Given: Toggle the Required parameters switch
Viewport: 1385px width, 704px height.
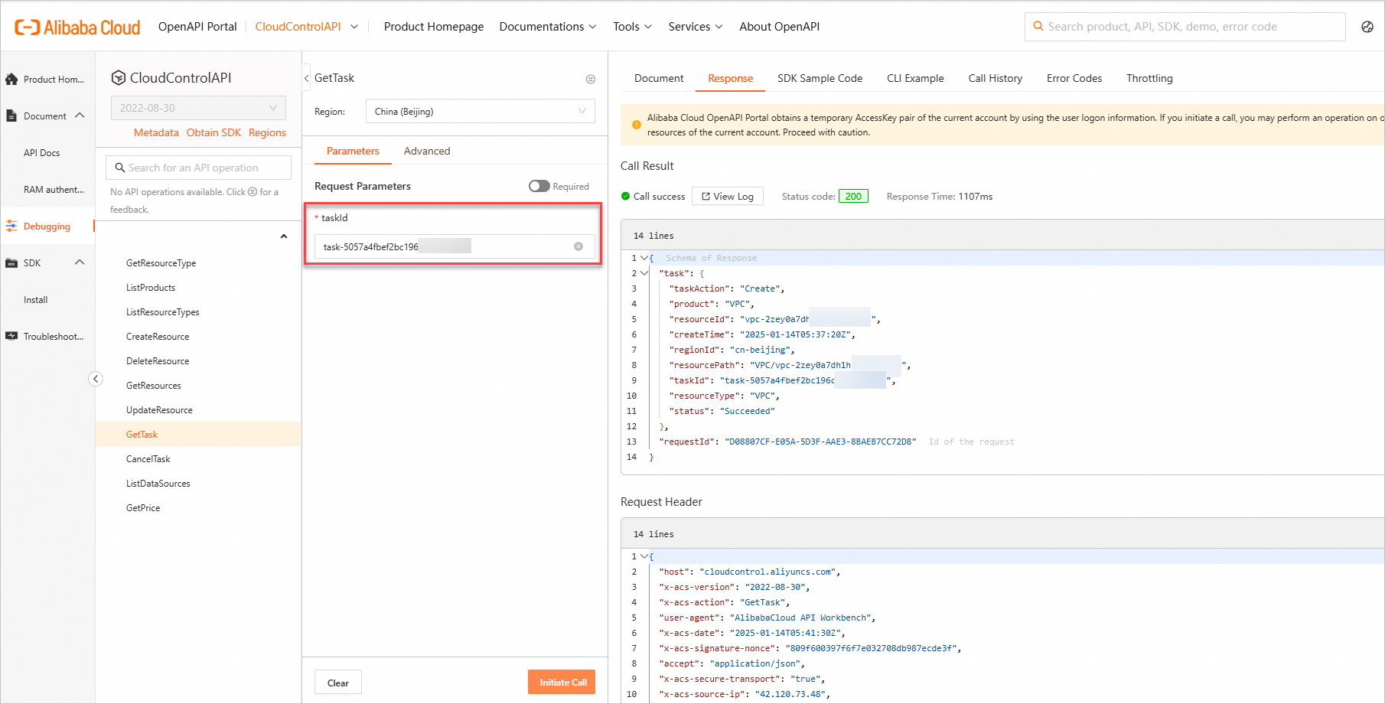Looking at the screenshot, I should (539, 186).
